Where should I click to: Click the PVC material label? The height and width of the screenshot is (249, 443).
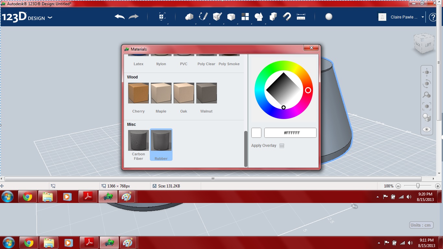(x=184, y=64)
